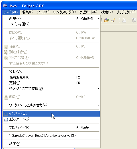
Task: Open dropdown beside next annotation icon
Action: pyautogui.click(x=129, y=20)
